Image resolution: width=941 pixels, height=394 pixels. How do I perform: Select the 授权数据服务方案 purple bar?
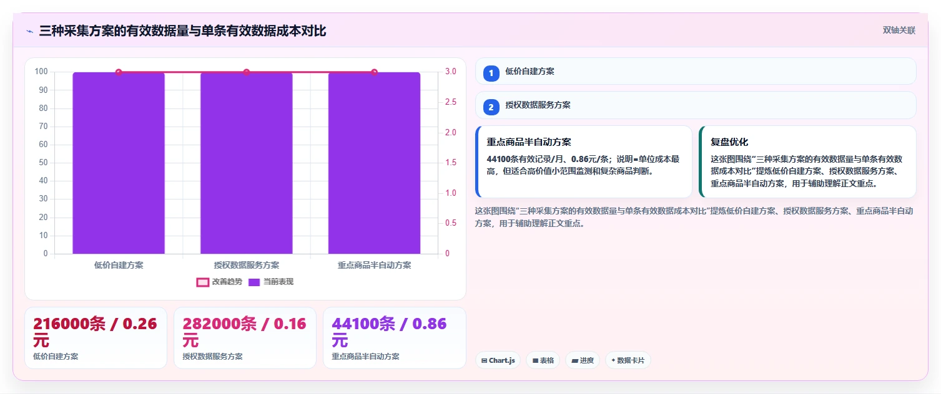coord(247,163)
